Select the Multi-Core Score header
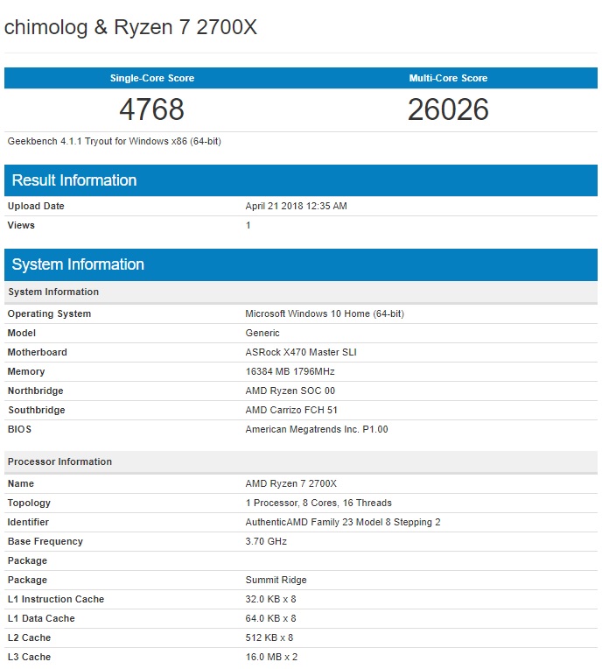Image resolution: width=602 pixels, height=669 pixels. [448, 78]
